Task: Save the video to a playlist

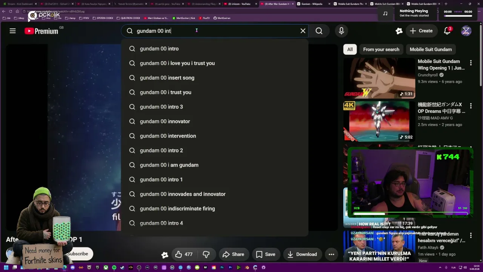Action: tap(266, 255)
